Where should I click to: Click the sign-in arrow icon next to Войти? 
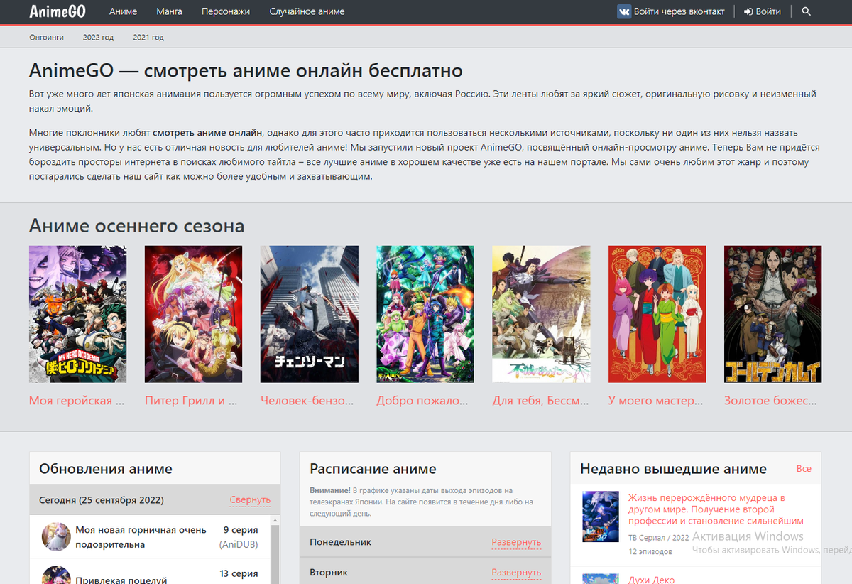[x=748, y=11]
